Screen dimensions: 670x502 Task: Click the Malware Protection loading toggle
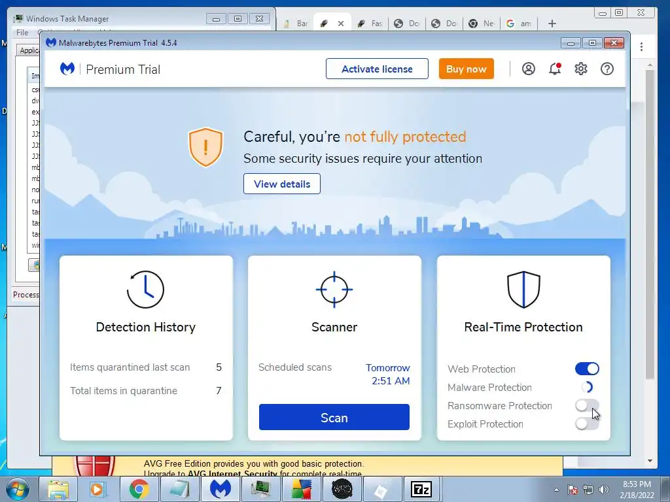587,387
